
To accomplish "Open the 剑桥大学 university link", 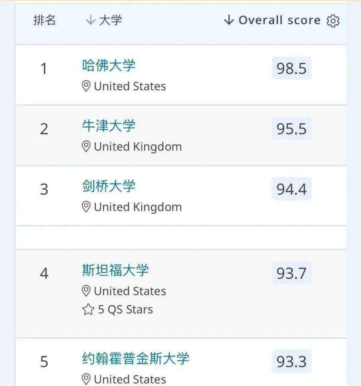I will point(109,186).
